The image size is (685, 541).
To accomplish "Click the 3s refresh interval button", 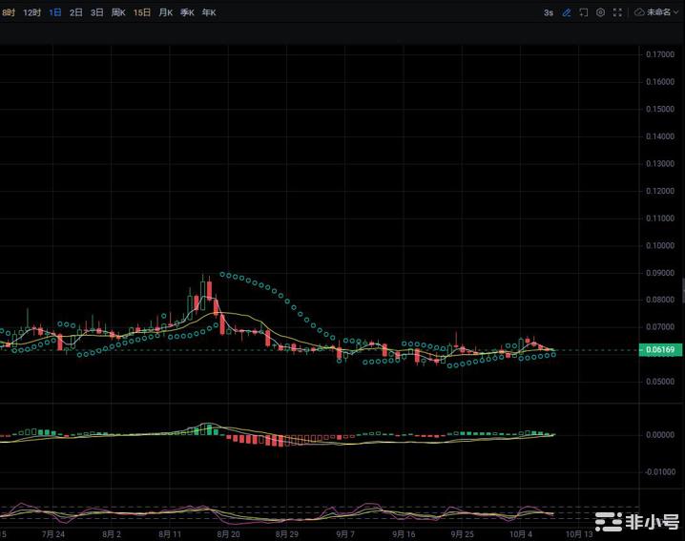I will click(549, 12).
